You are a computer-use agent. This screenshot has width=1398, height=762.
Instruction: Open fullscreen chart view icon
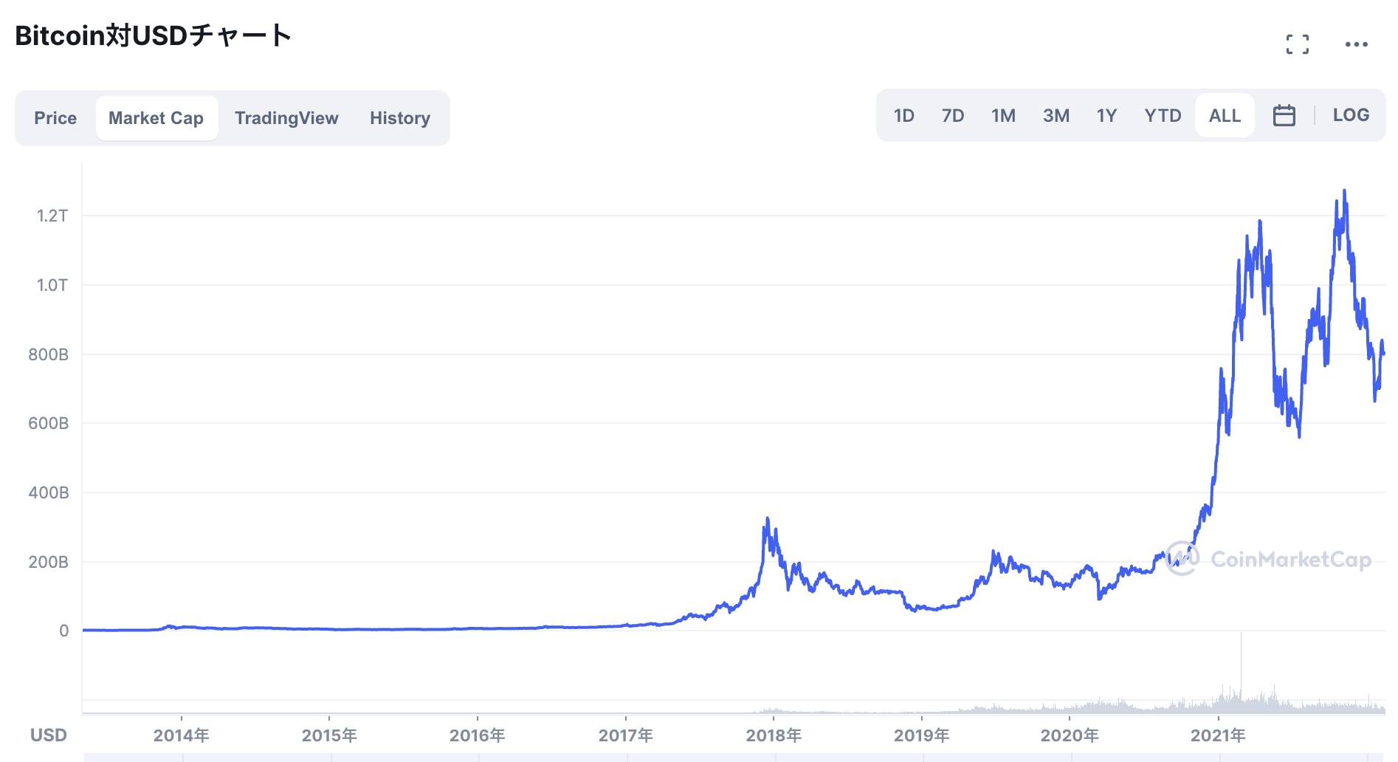[1297, 44]
